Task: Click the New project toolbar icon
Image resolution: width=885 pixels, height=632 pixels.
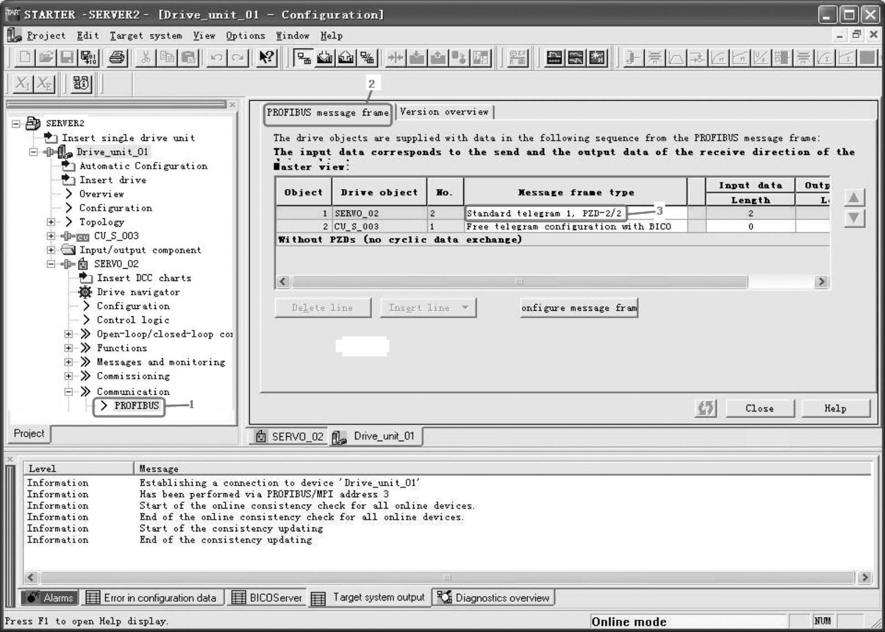Action: point(25,58)
